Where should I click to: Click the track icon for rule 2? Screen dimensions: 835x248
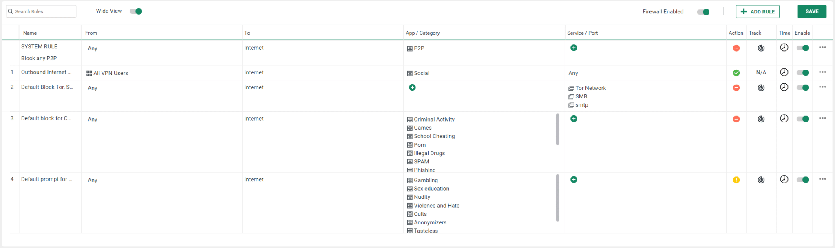761,87
